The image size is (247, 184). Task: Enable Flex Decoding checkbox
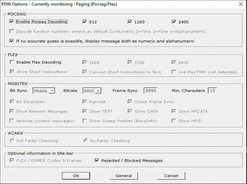click(12, 62)
